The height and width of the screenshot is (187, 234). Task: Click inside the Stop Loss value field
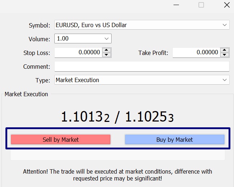coord(78,52)
